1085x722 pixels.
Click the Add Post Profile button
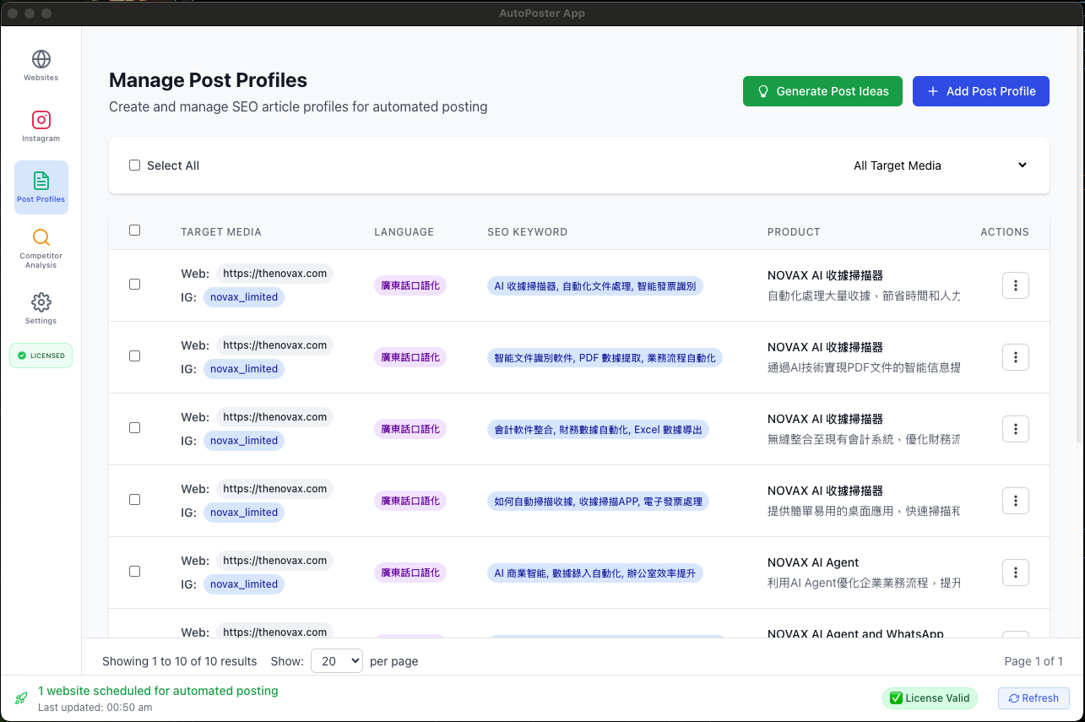click(x=980, y=91)
